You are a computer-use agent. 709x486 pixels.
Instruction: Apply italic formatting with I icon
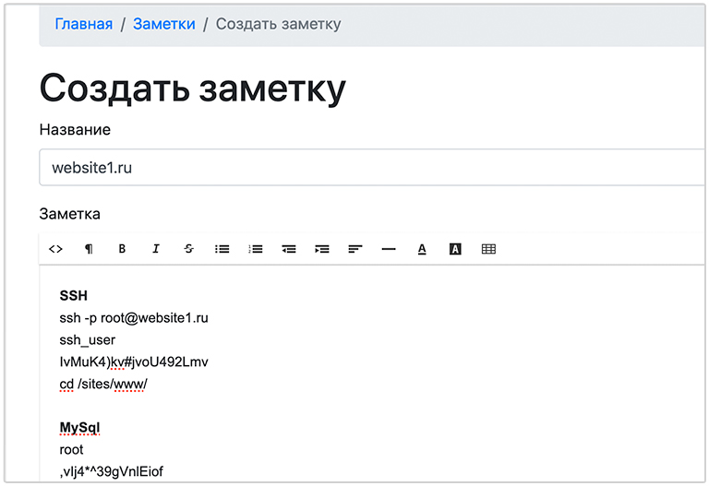pyautogui.click(x=155, y=249)
